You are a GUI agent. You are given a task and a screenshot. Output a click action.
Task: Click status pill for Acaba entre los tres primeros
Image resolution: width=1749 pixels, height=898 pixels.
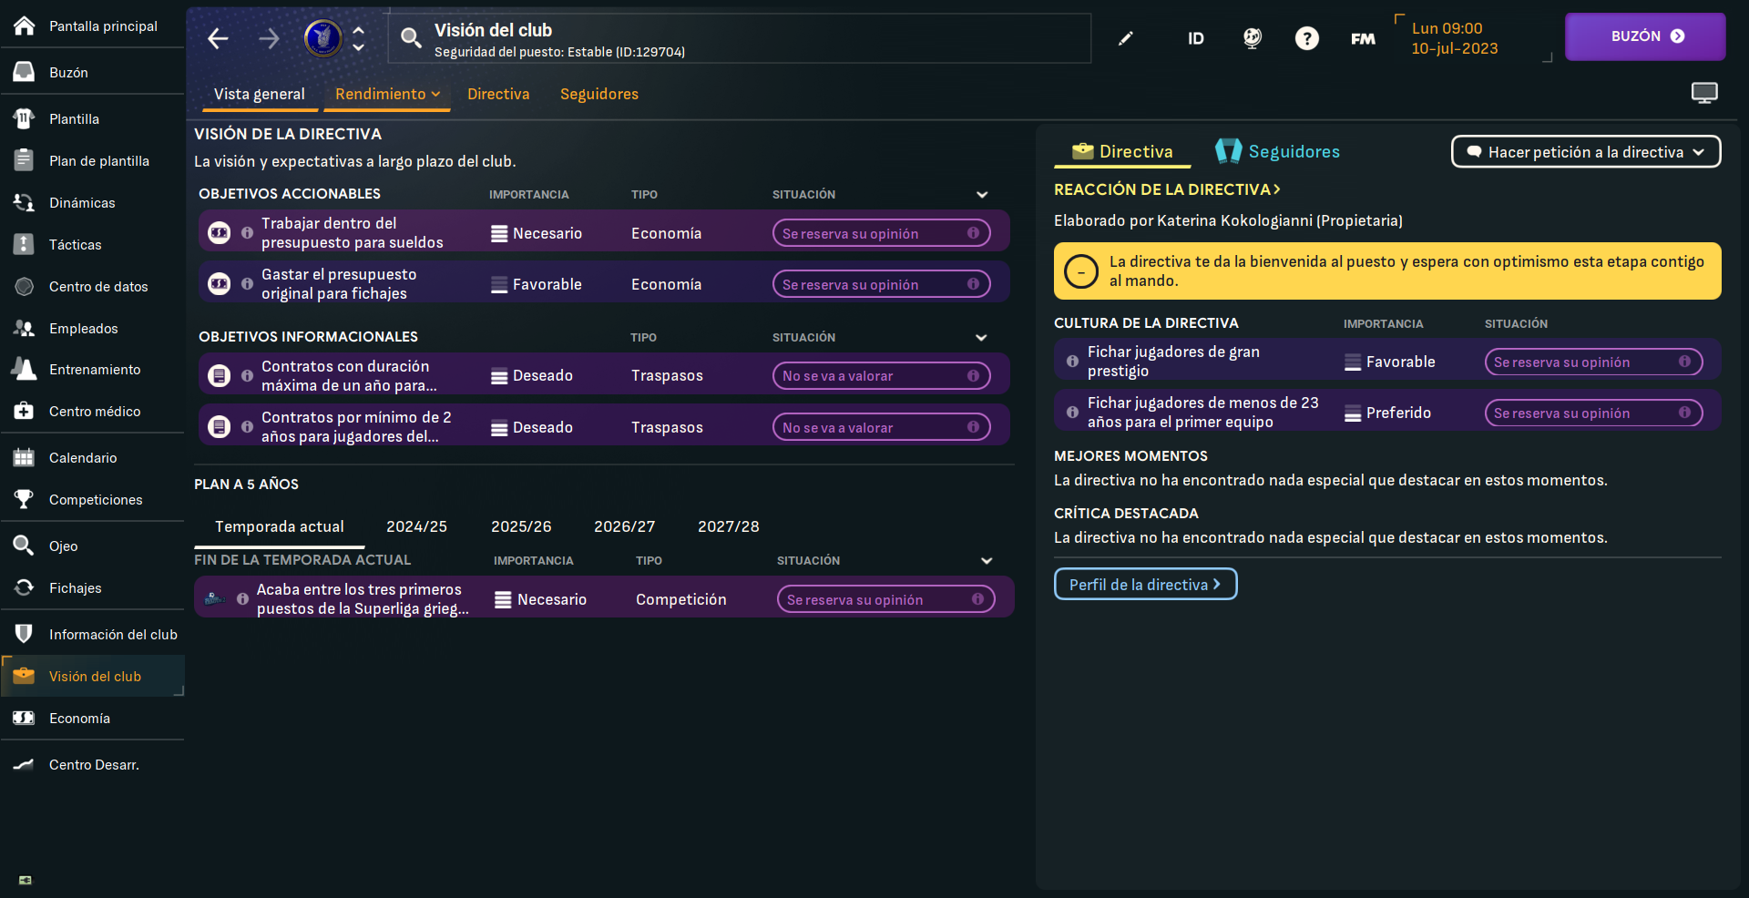point(885,599)
